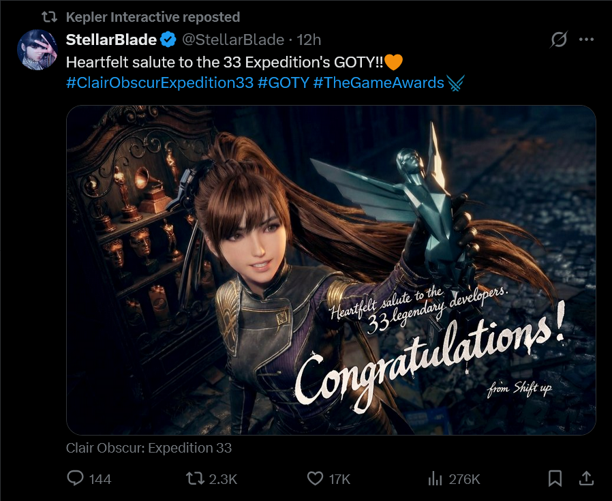Click the repost icon beside Kepler Interactive
Image resolution: width=612 pixels, height=501 pixels.
pos(50,16)
